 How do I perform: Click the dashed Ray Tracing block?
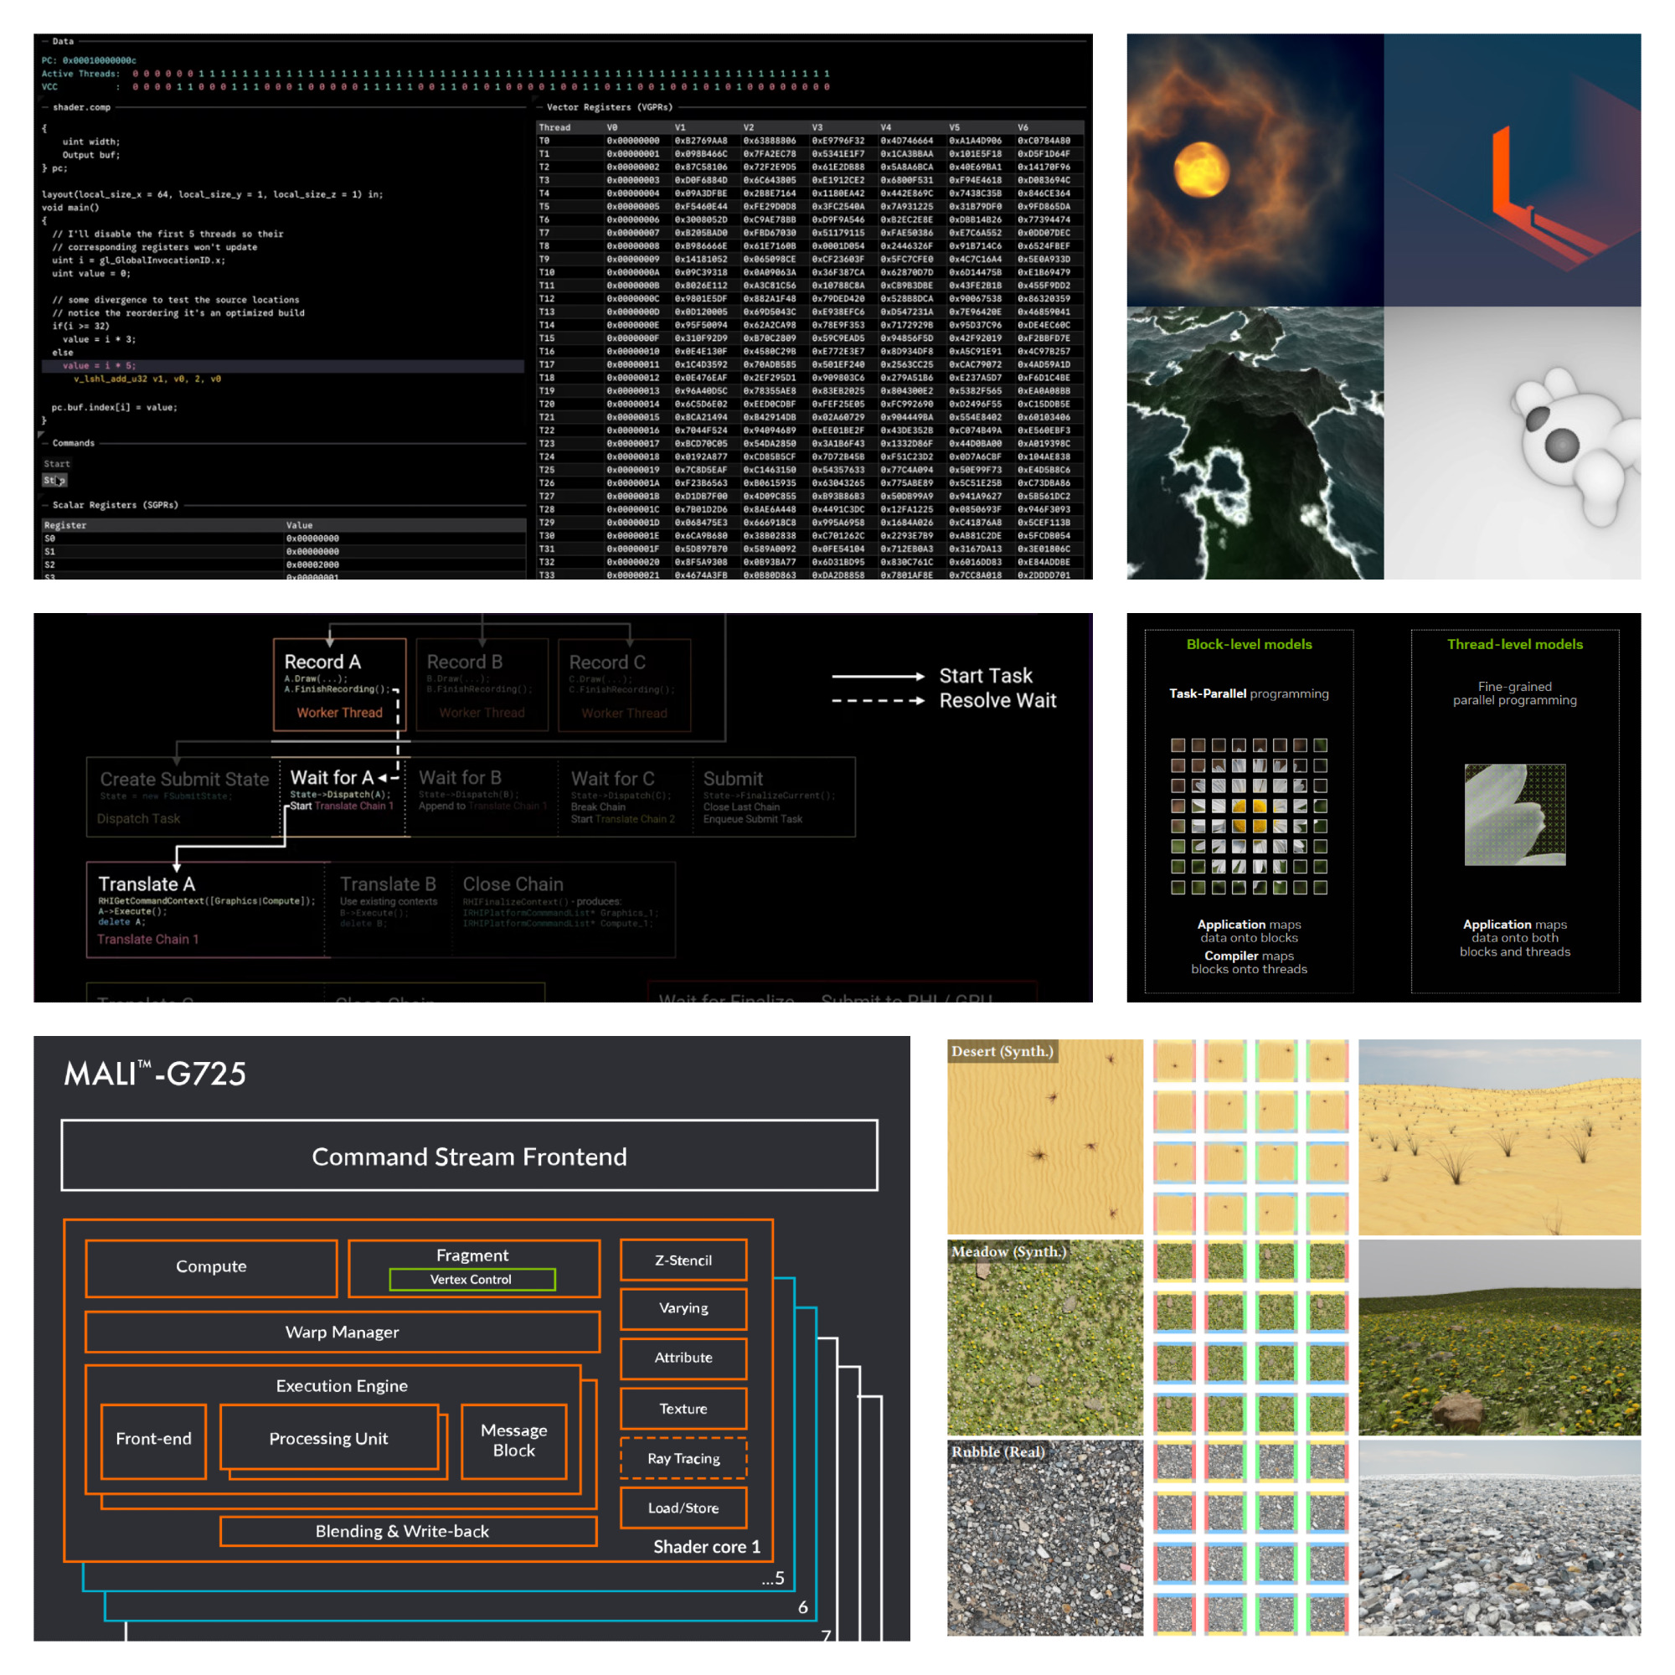point(683,1458)
